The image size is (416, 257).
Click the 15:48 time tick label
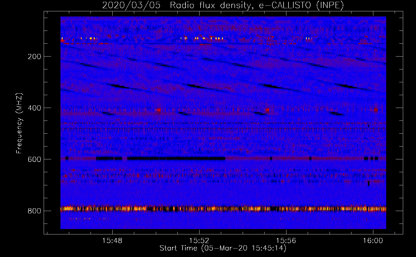point(112,241)
